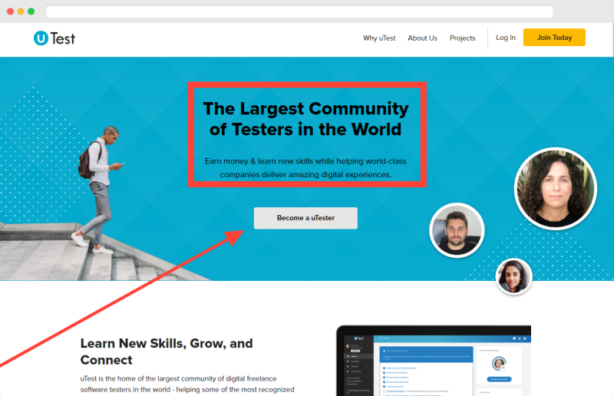Image resolution: width=614 pixels, height=396 pixels.
Task: Select the curly-haired woman's profile photo
Action: [x=555, y=188]
